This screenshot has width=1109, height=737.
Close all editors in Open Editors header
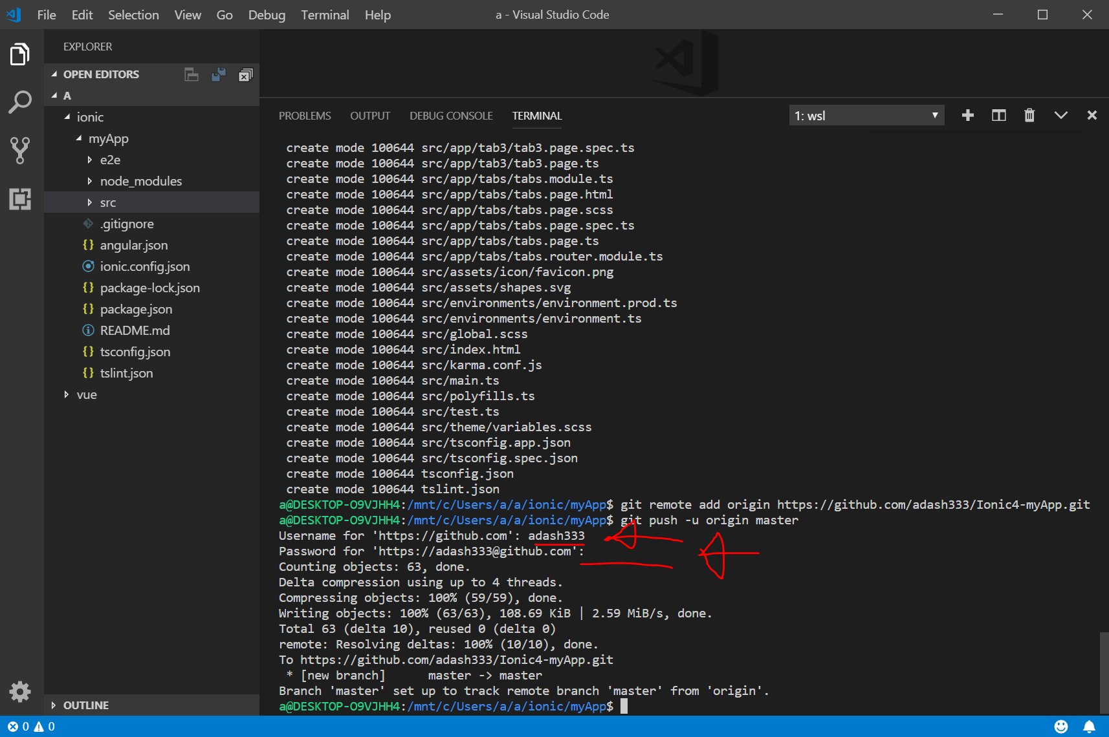point(245,75)
